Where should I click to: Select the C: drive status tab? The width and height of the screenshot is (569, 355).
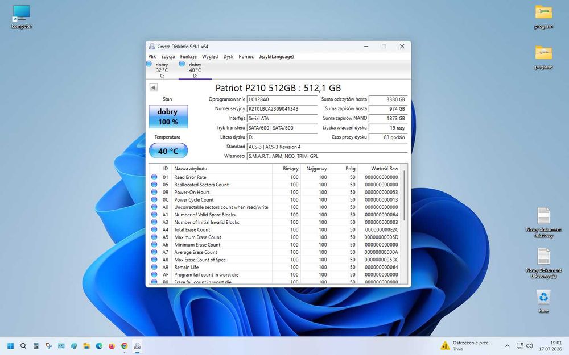coord(158,70)
